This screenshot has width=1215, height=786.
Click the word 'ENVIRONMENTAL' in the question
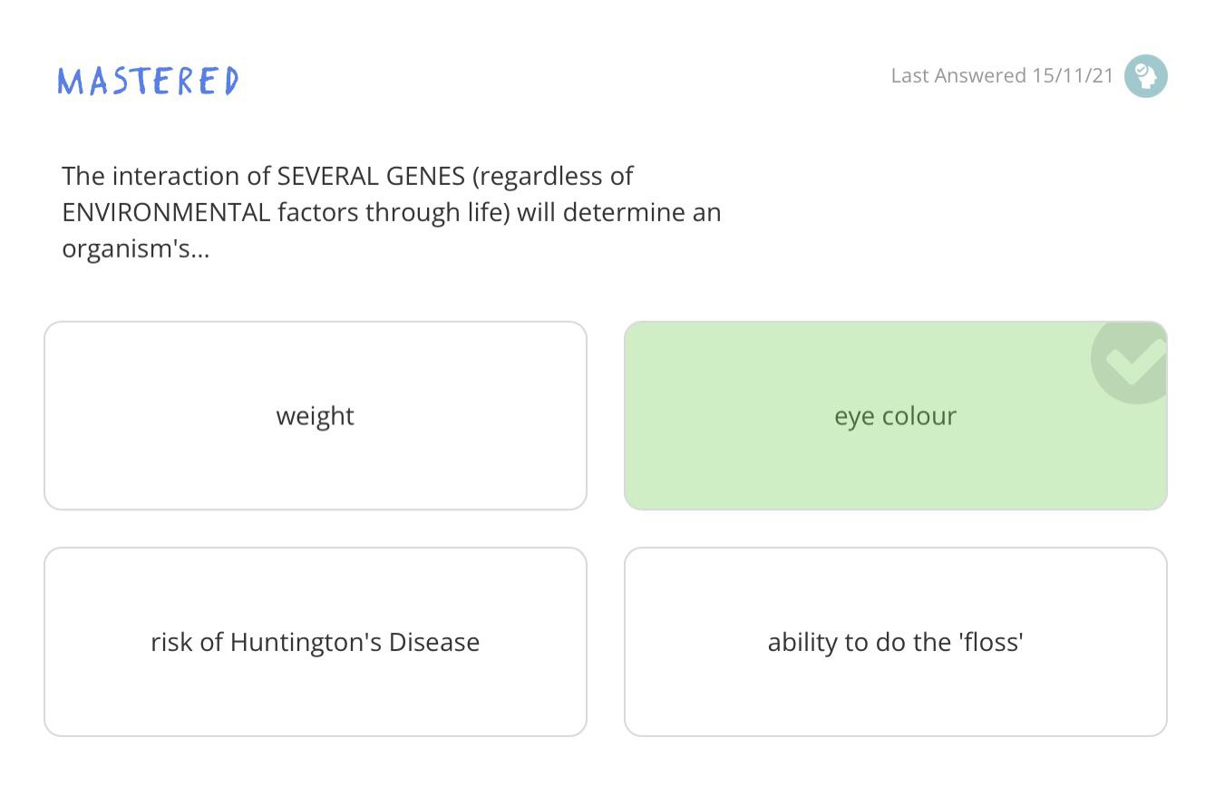pyautogui.click(x=166, y=212)
